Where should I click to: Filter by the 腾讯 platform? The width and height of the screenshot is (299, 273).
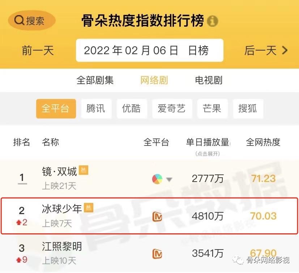[95, 108]
